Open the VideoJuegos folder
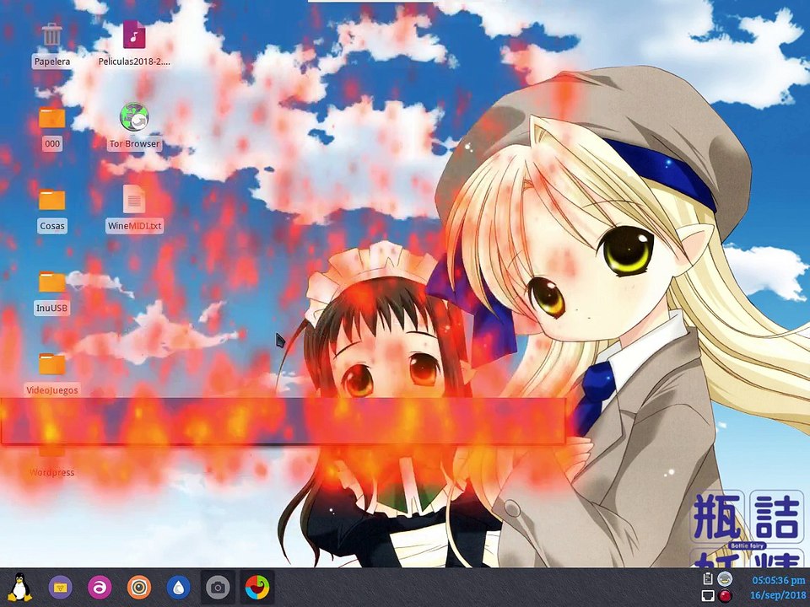Image resolution: width=810 pixels, height=607 pixels. pyautogui.click(x=51, y=364)
